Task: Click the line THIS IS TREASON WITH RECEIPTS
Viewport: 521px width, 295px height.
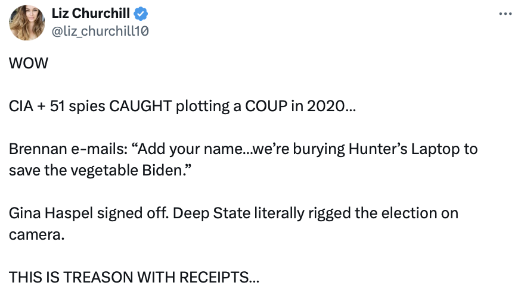Action: (134, 277)
